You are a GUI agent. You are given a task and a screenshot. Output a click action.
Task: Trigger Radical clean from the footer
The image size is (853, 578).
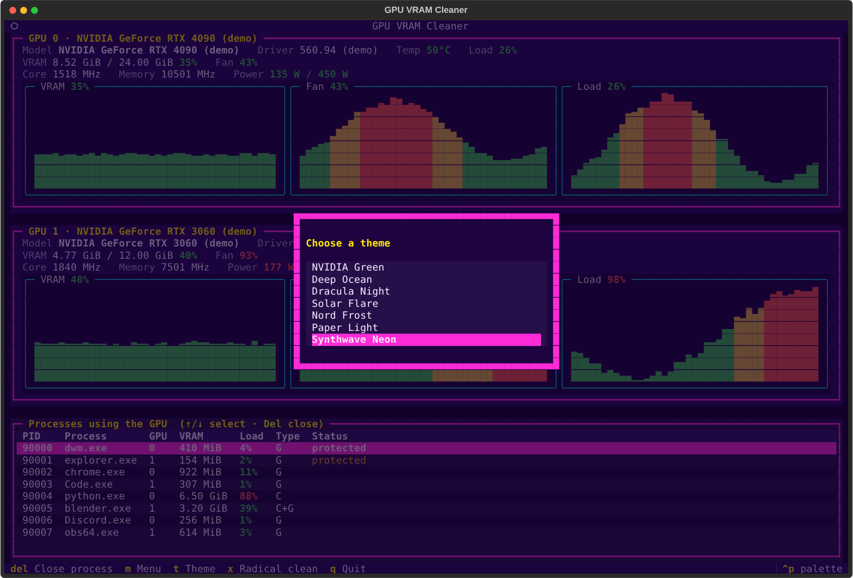tap(272, 569)
